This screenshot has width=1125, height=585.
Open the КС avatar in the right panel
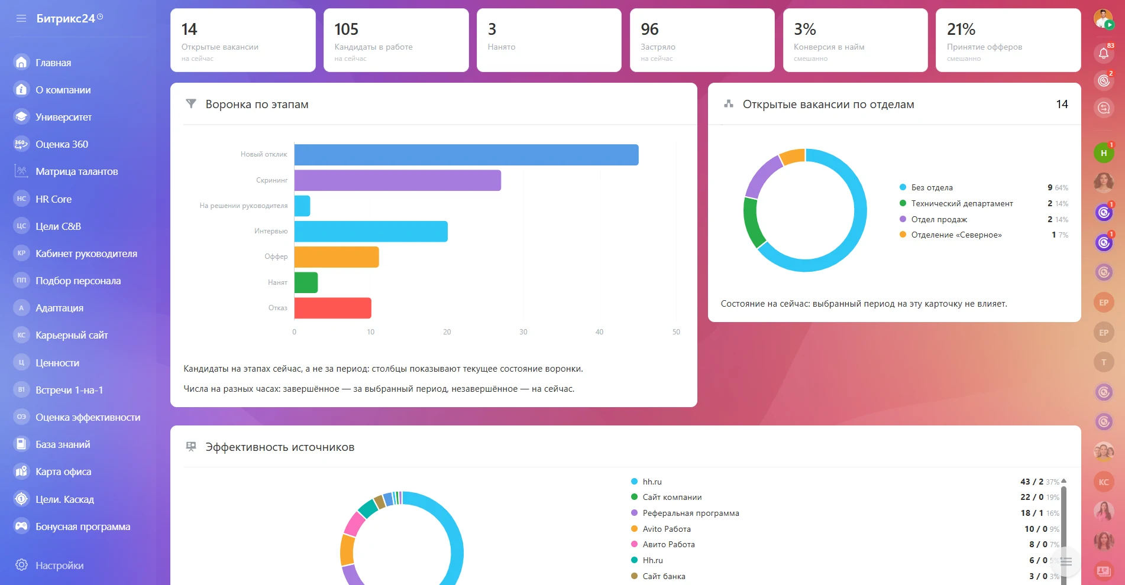1104,482
